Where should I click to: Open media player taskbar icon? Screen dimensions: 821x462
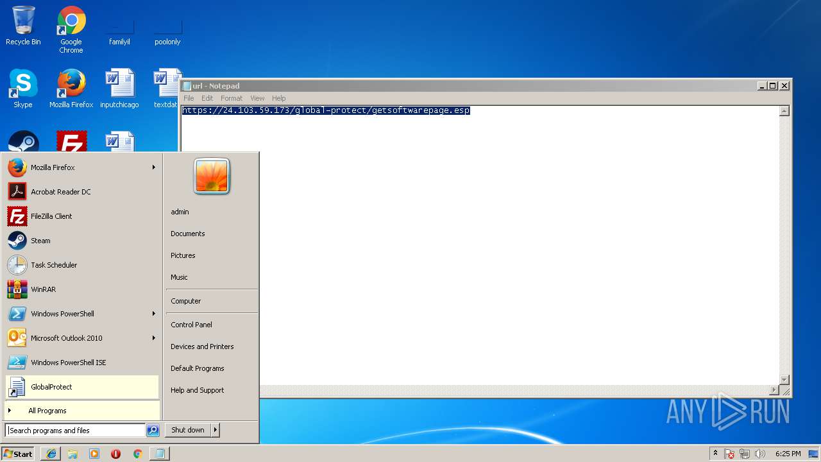[94, 454]
